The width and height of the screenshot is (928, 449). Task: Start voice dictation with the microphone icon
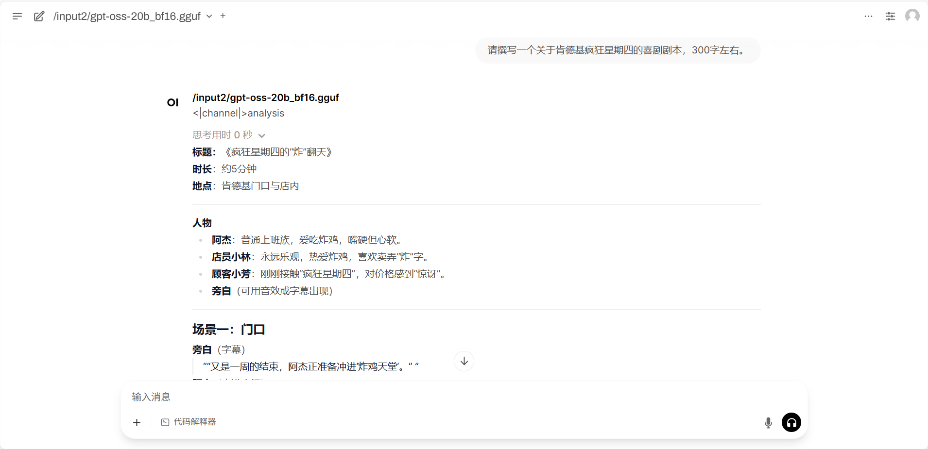pyautogui.click(x=768, y=422)
